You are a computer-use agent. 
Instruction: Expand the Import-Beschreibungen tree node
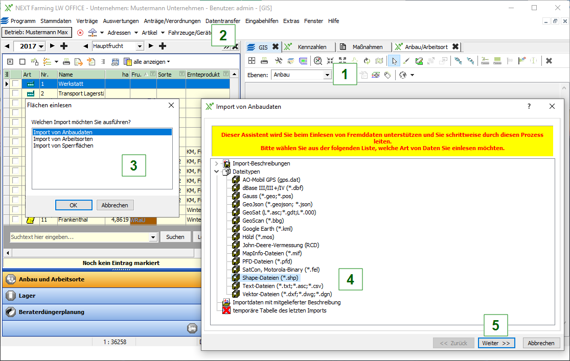pyautogui.click(x=216, y=163)
